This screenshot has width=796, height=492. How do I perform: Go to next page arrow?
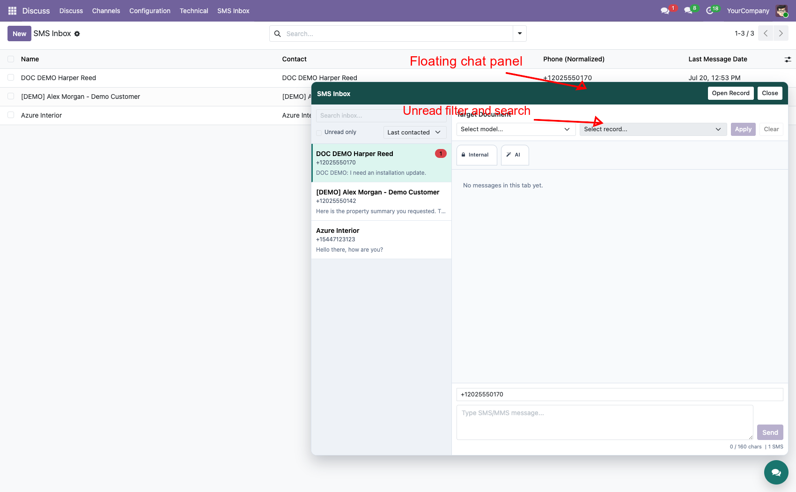click(781, 33)
